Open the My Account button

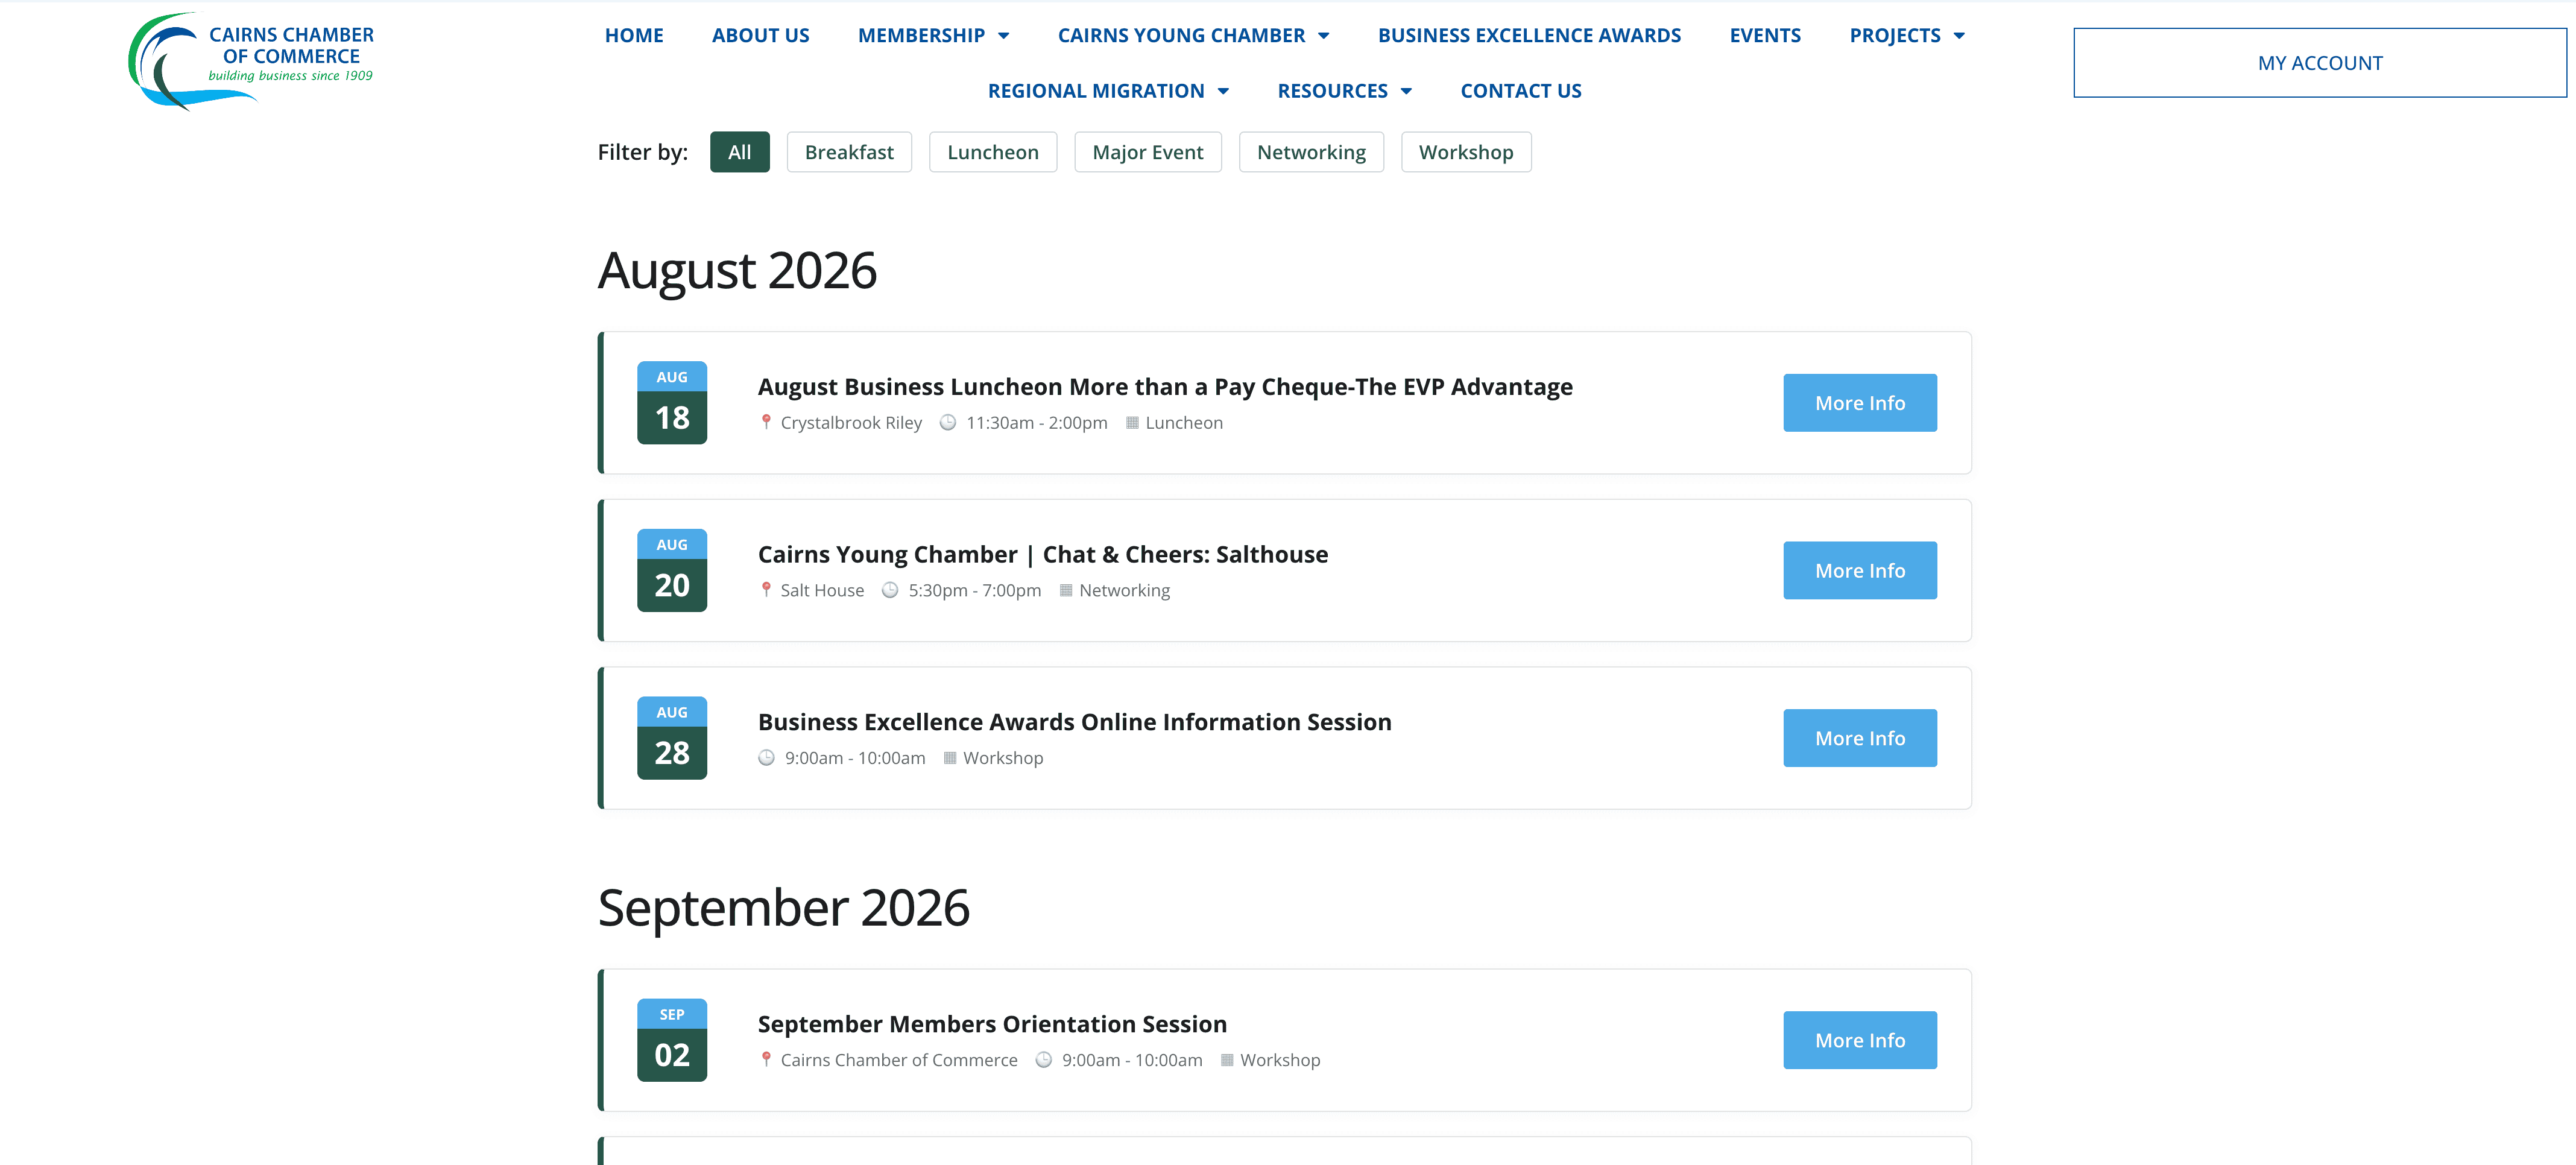click(2320, 63)
